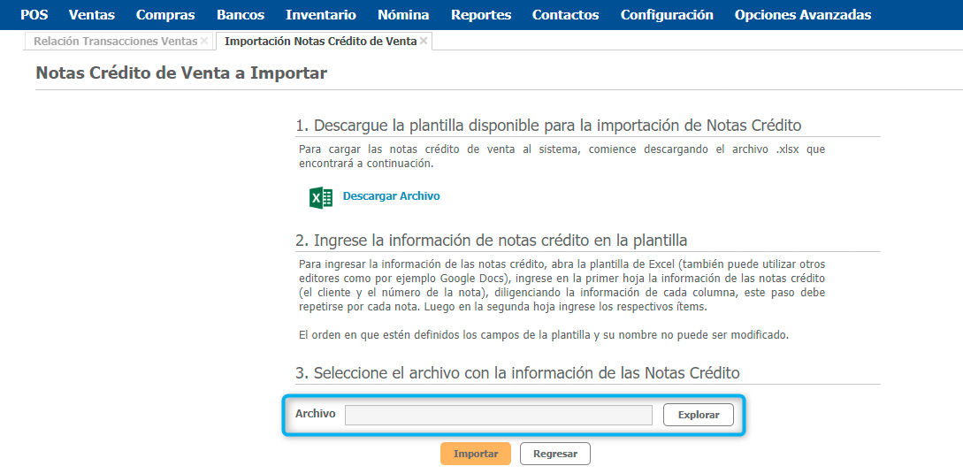Open the Reportes menu
Image resolution: width=963 pixels, height=474 pixels.
(x=481, y=15)
